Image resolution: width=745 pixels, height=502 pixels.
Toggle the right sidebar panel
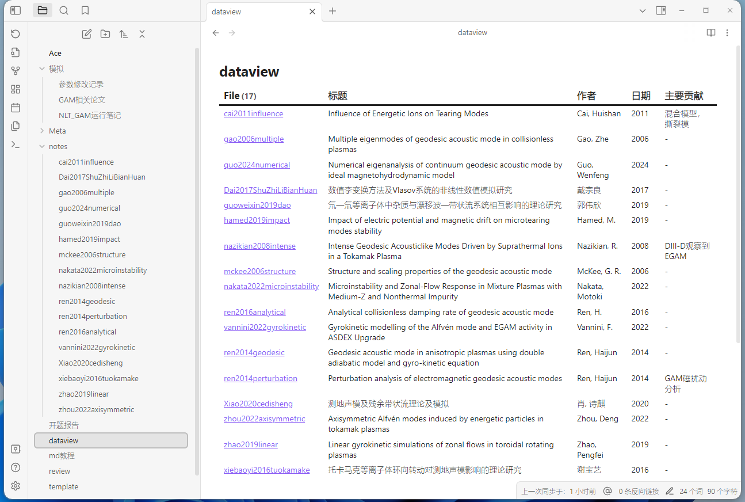[661, 10]
